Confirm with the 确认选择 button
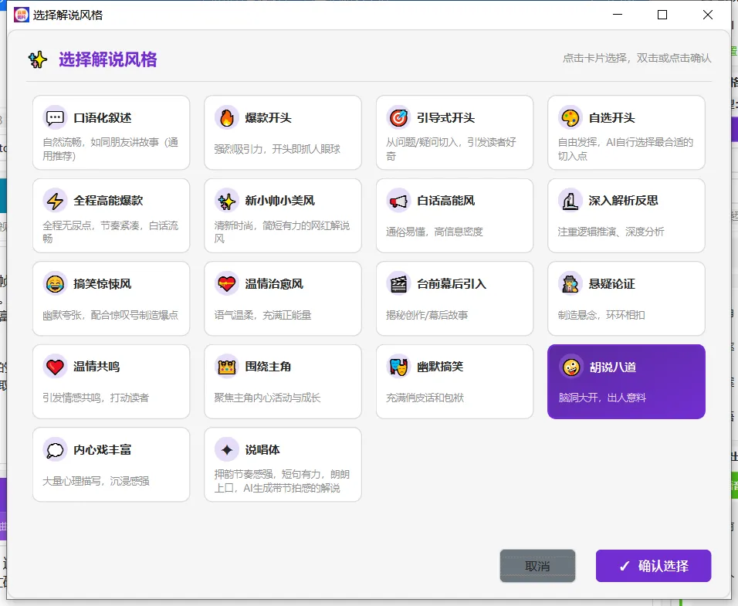The image size is (738, 606). pos(653,566)
